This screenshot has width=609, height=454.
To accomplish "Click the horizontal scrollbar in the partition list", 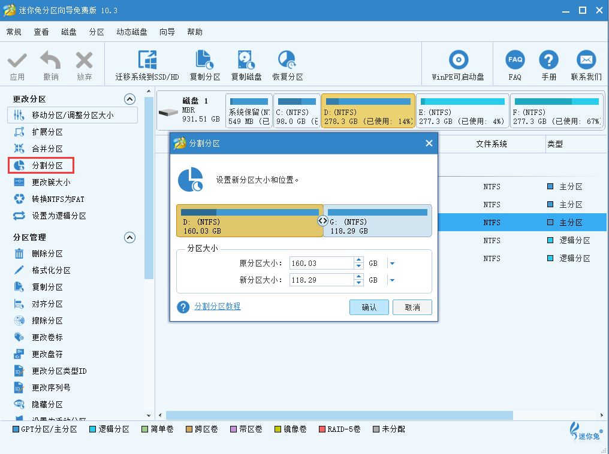I will click(339, 415).
